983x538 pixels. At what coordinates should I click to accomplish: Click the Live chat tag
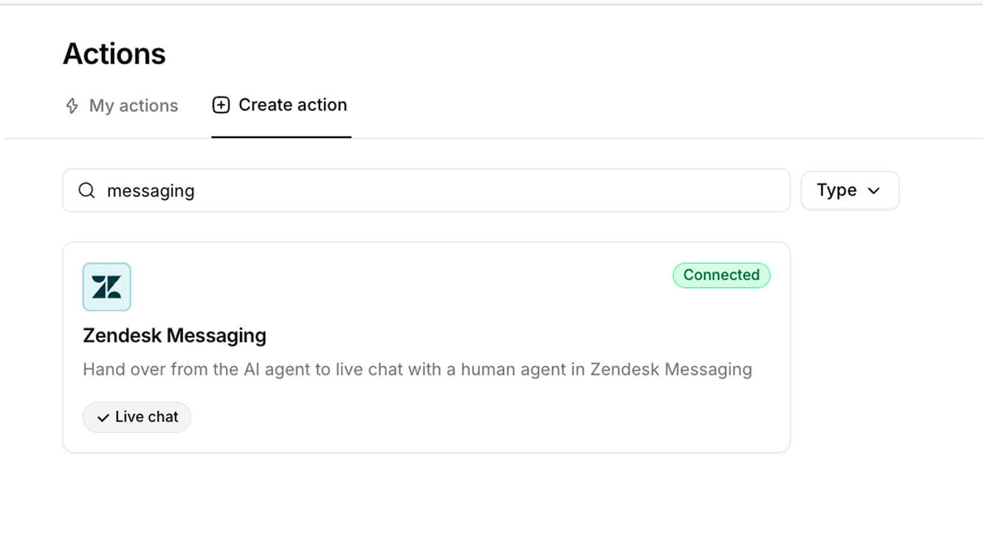137,417
